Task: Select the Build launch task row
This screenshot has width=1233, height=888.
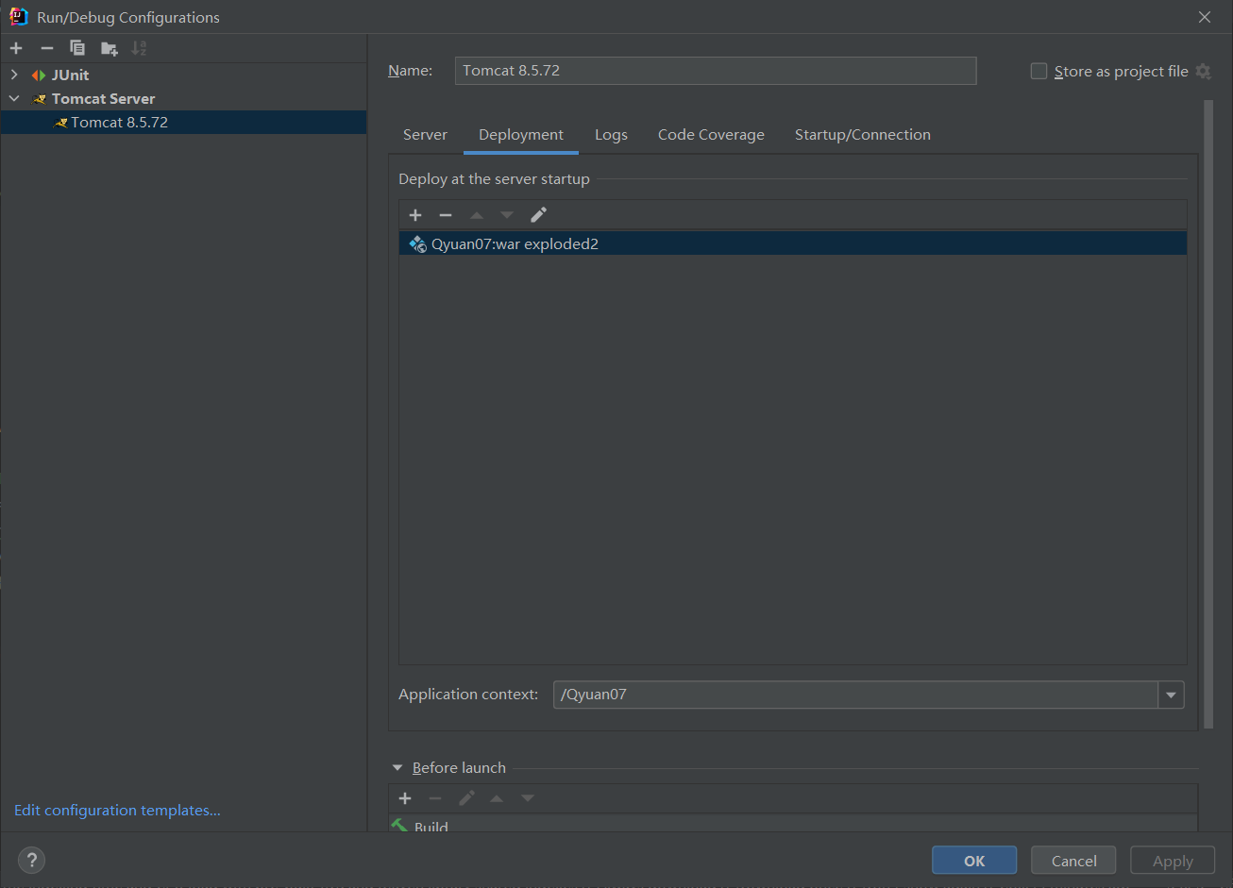Action: coord(793,826)
